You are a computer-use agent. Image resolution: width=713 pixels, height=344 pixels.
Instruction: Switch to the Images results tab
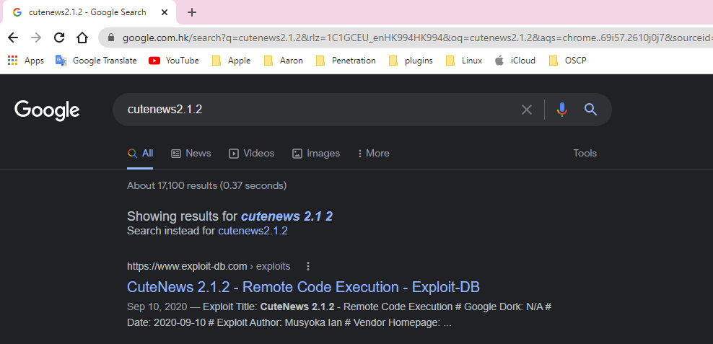316,153
